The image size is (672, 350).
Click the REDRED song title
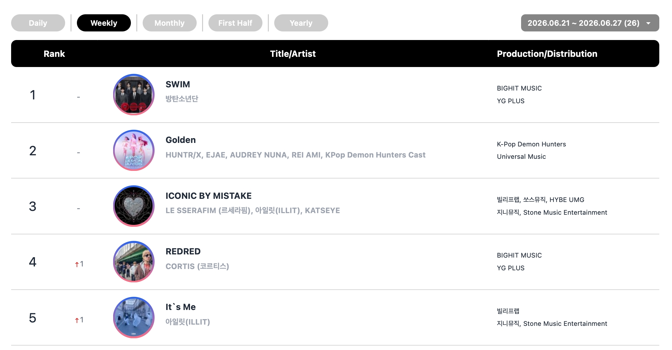coord(183,252)
